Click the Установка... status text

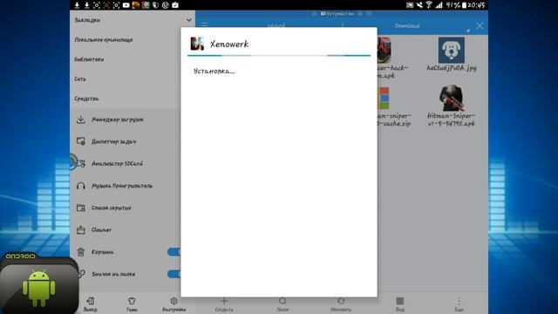tap(214, 71)
